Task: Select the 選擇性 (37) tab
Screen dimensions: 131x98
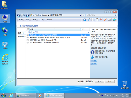Action: point(22,36)
